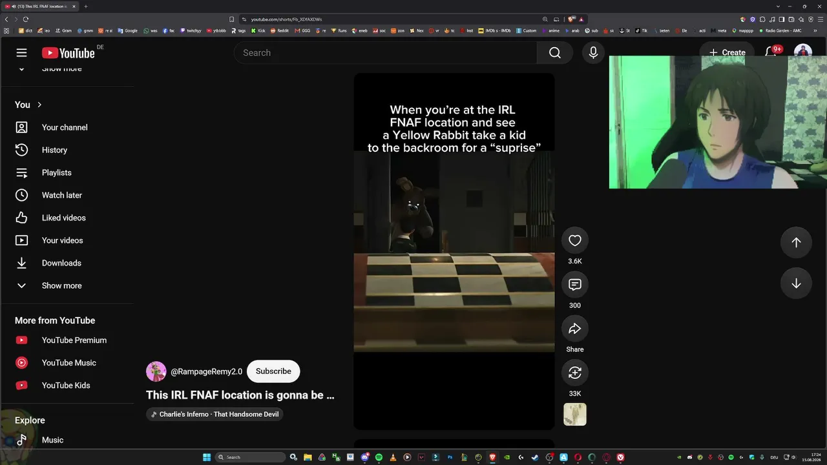Image resolution: width=827 pixels, height=465 pixels.
Task: Open Photoshop from the taskbar
Action: (x=450, y=457)
